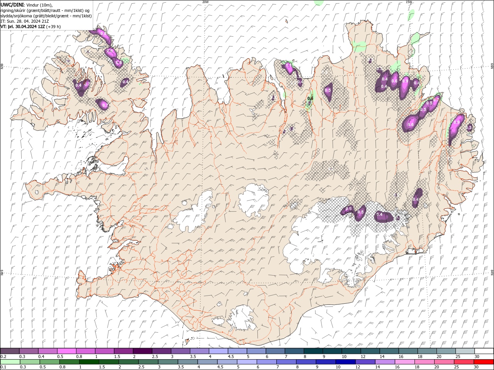Select the 0.3 green swatch in lower legend row
Screen dimensions: 494x370
(30, 362)
